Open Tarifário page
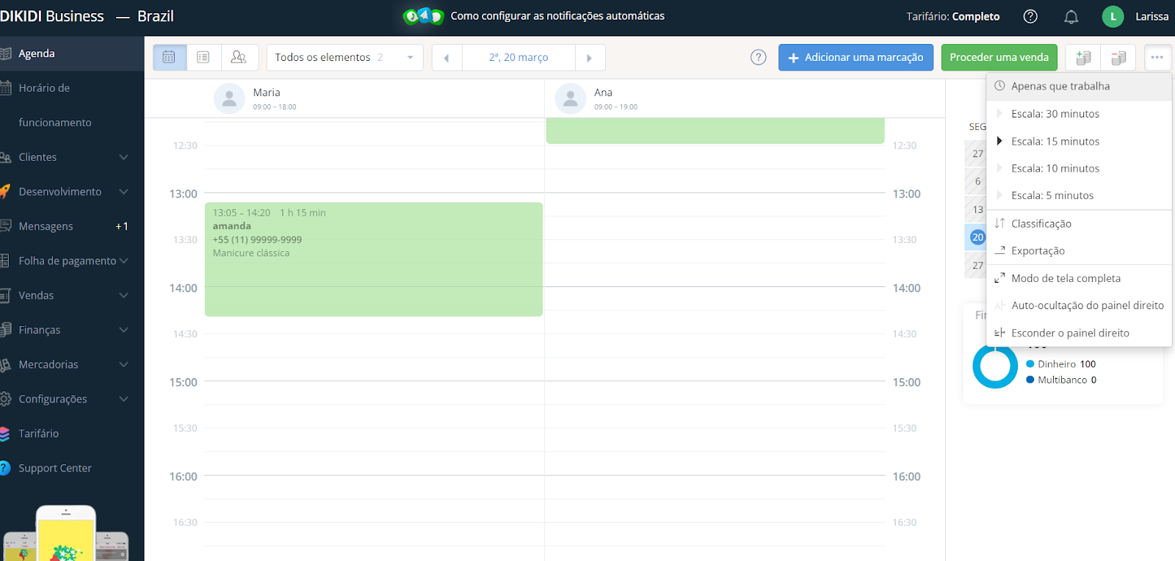Image resolution: width=1175 pixels, height=561 pixels. 72,433
